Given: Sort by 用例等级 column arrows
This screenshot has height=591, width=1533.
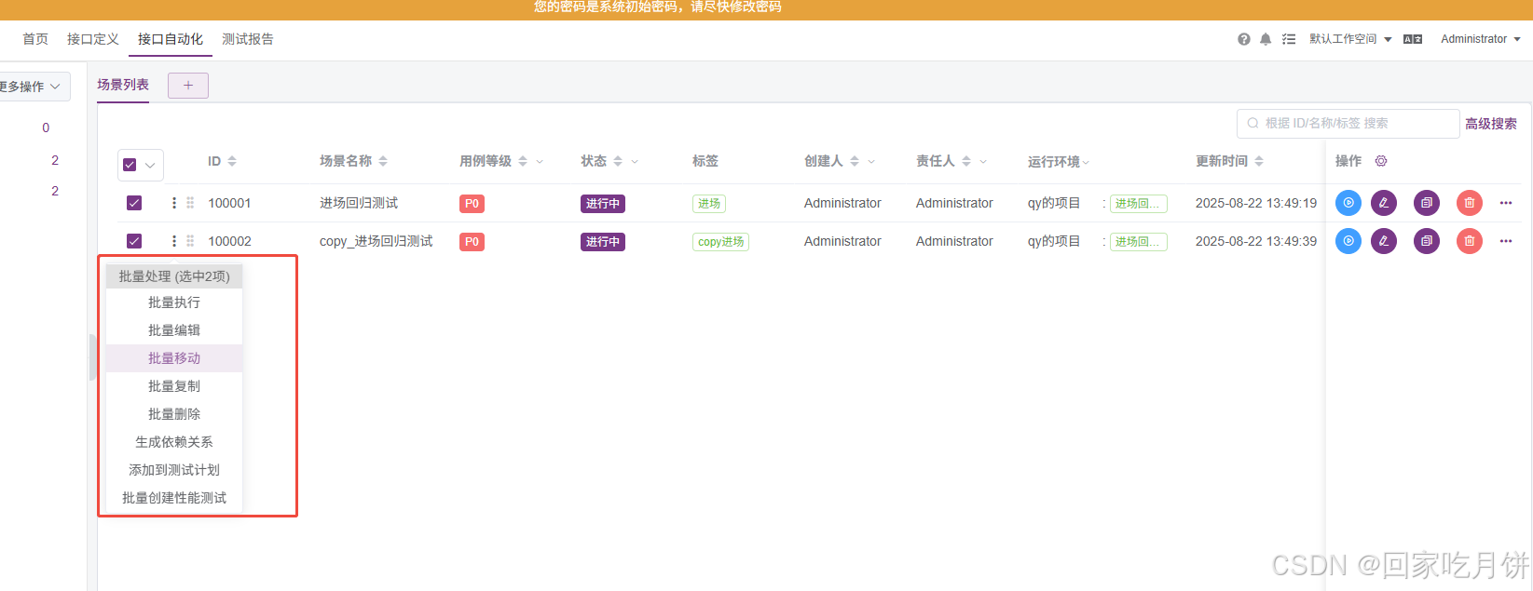Looking at the screenshot, I should [523, 161].
